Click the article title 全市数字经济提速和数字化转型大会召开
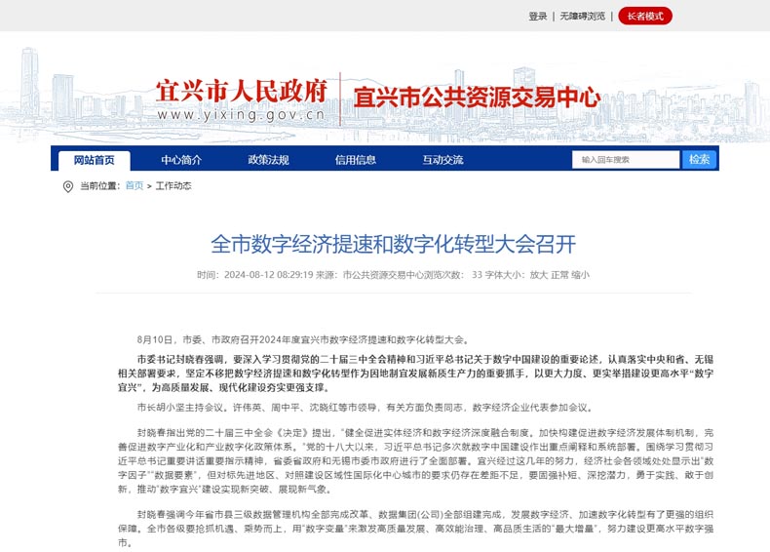This screenshot has height=552, width=770. click(x=394, y=244)
